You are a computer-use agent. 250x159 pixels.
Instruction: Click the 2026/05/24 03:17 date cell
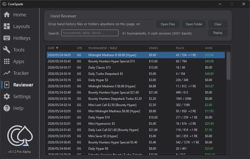pos(59,68)
